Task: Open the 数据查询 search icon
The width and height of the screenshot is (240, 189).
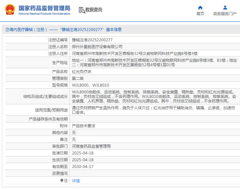Action: [x=82, y=10]
